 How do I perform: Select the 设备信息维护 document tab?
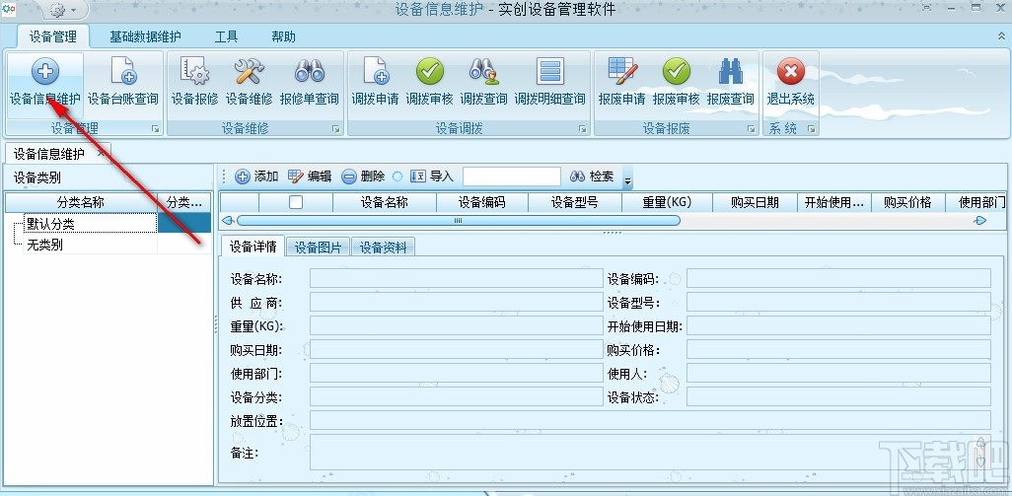[49, 154]
